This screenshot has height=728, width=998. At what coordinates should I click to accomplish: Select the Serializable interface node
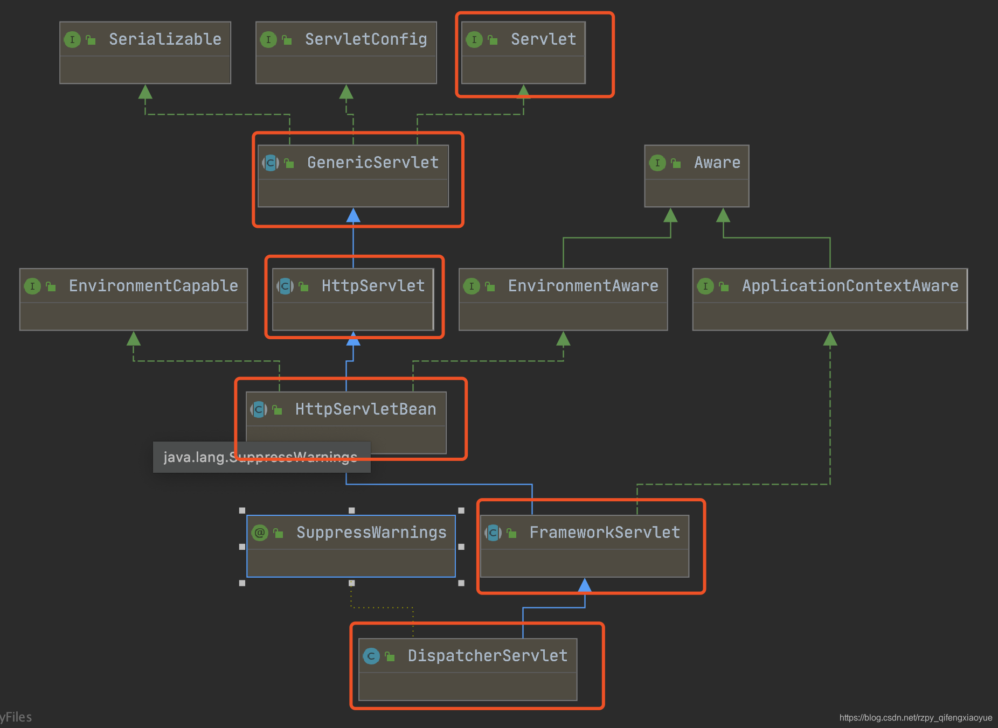click(x=145, y=53)
